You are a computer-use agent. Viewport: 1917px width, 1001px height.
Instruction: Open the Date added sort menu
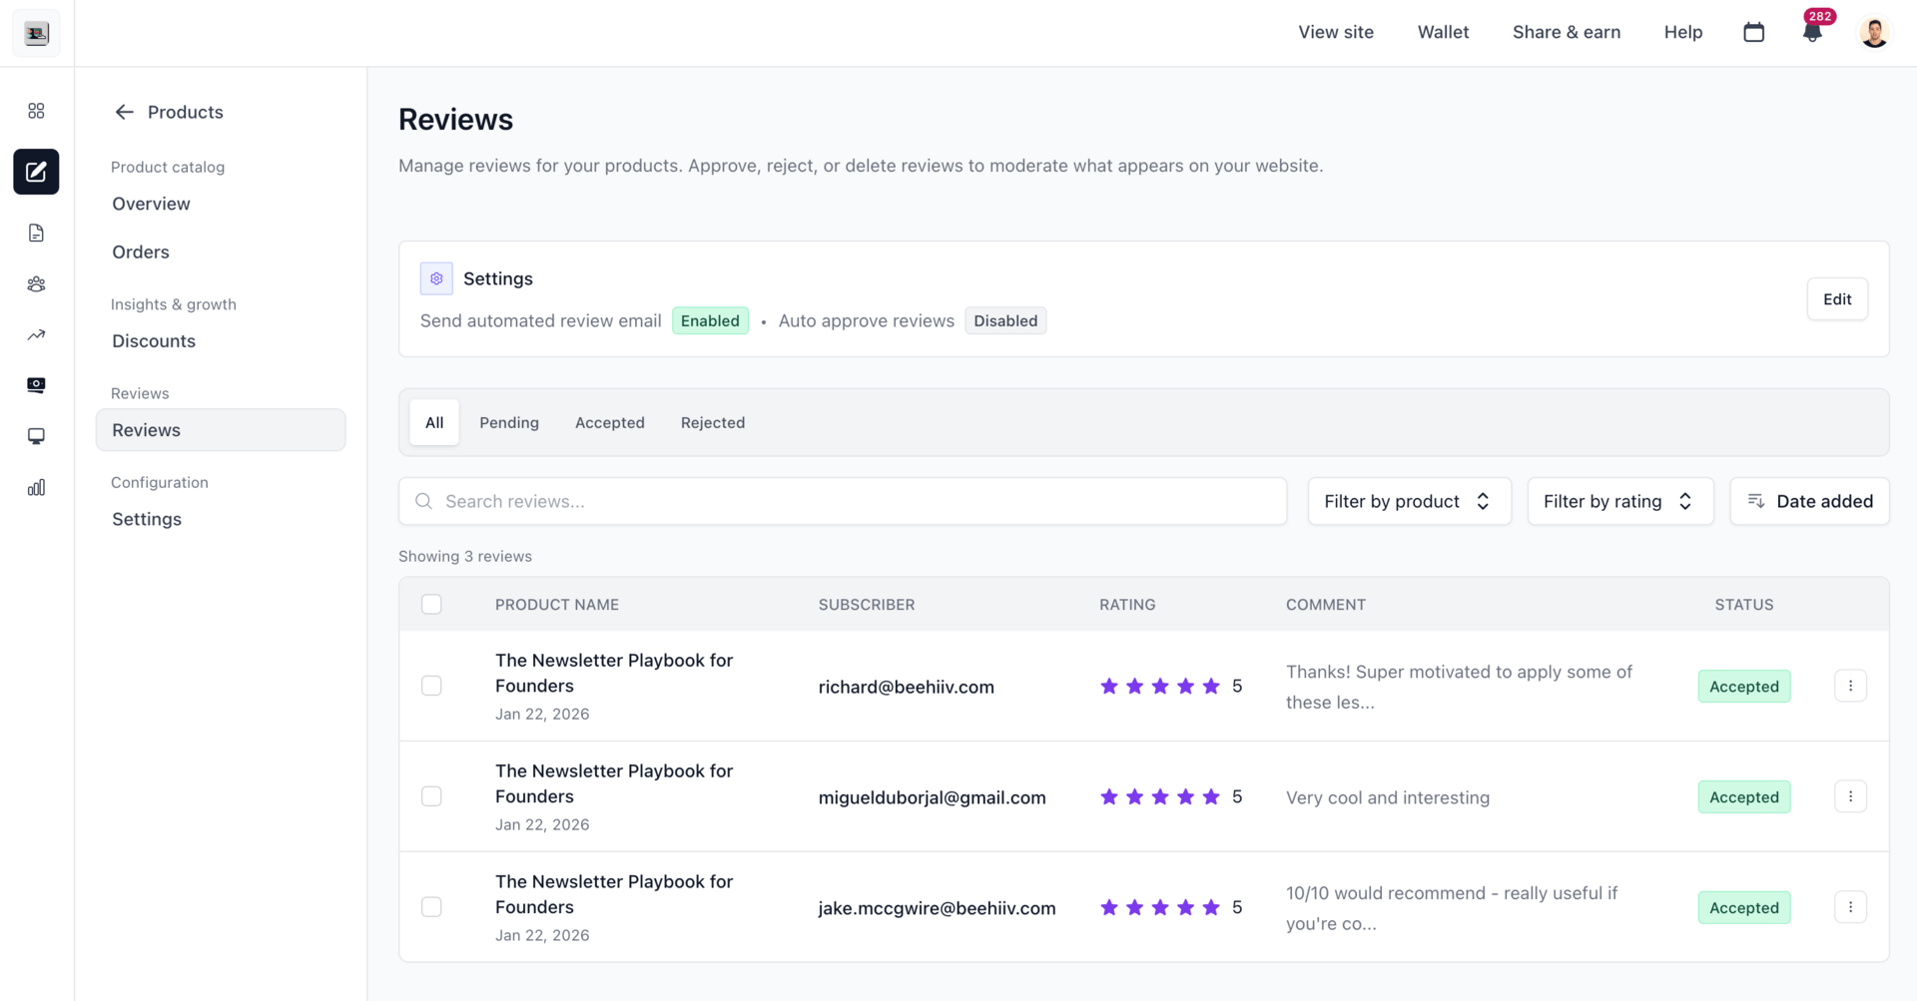coord(1809,501)
